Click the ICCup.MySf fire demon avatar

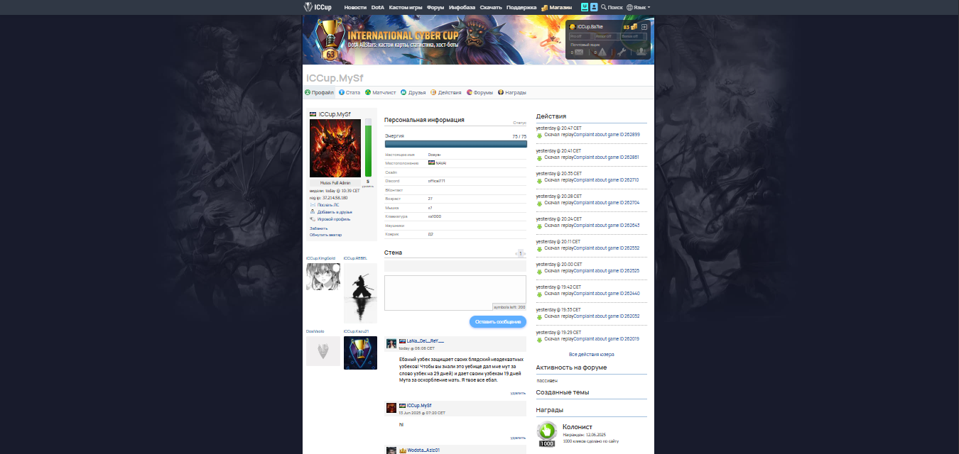[335, 148]
